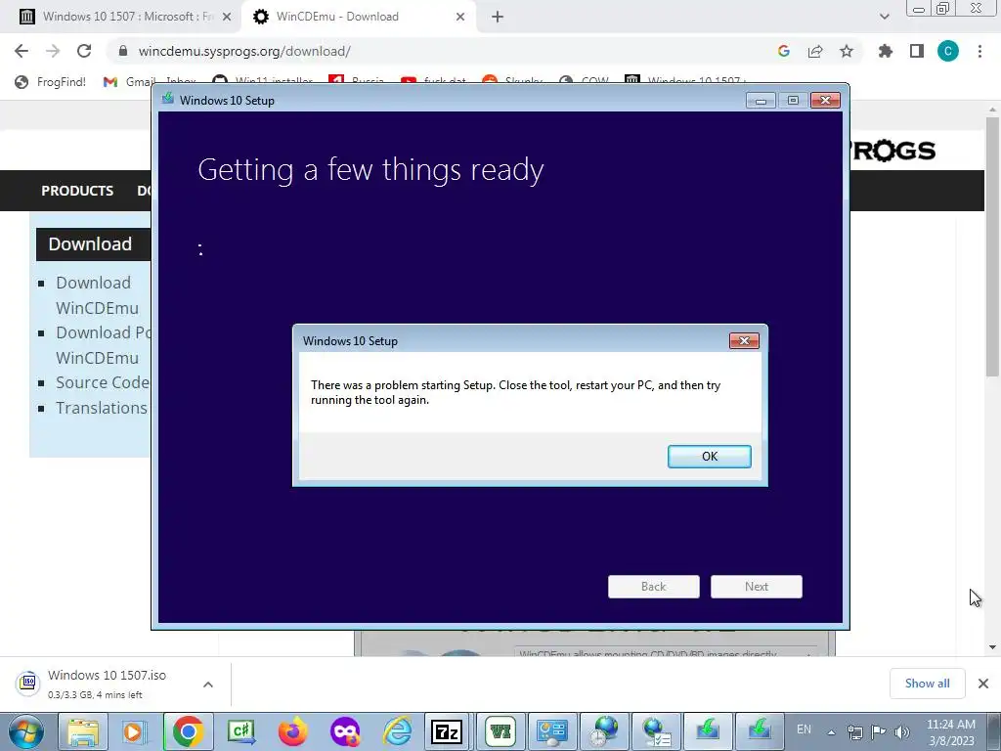Click Download WinCDEmu sidebar link
This screenshot has height=751, width=1001.
97,295
